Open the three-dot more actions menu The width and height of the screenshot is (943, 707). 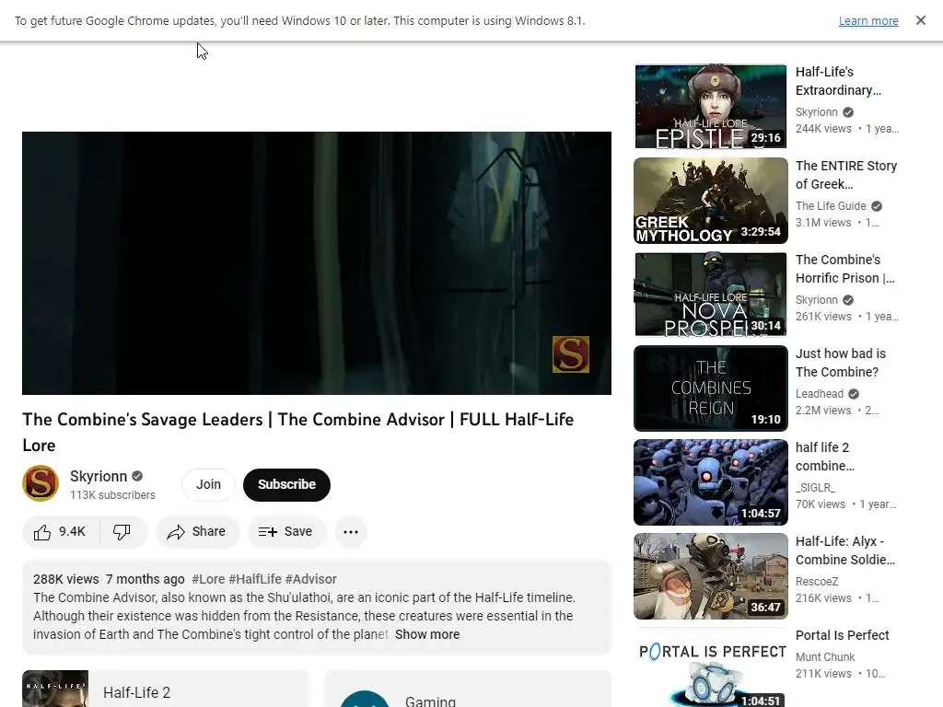[x=351, y=532]
